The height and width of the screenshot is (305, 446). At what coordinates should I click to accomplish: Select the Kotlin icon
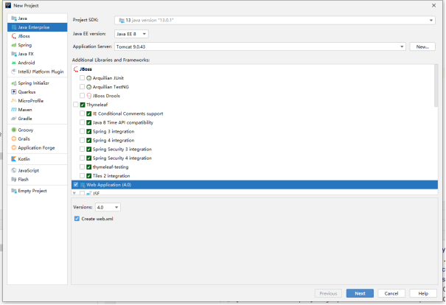click(x=14, y=159)
